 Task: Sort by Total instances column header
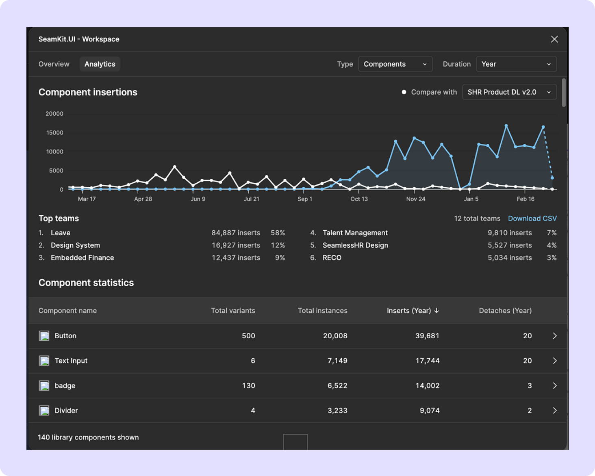coord(323,311)
